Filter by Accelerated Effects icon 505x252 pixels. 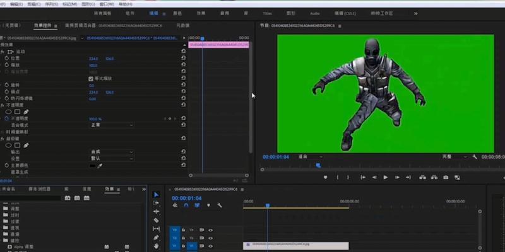68,198
